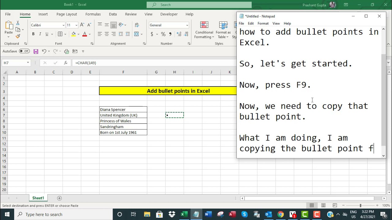Open the Developer ribbon tab
The height and width of the screenshot is (220, 392).
click(x=169, y=14)
